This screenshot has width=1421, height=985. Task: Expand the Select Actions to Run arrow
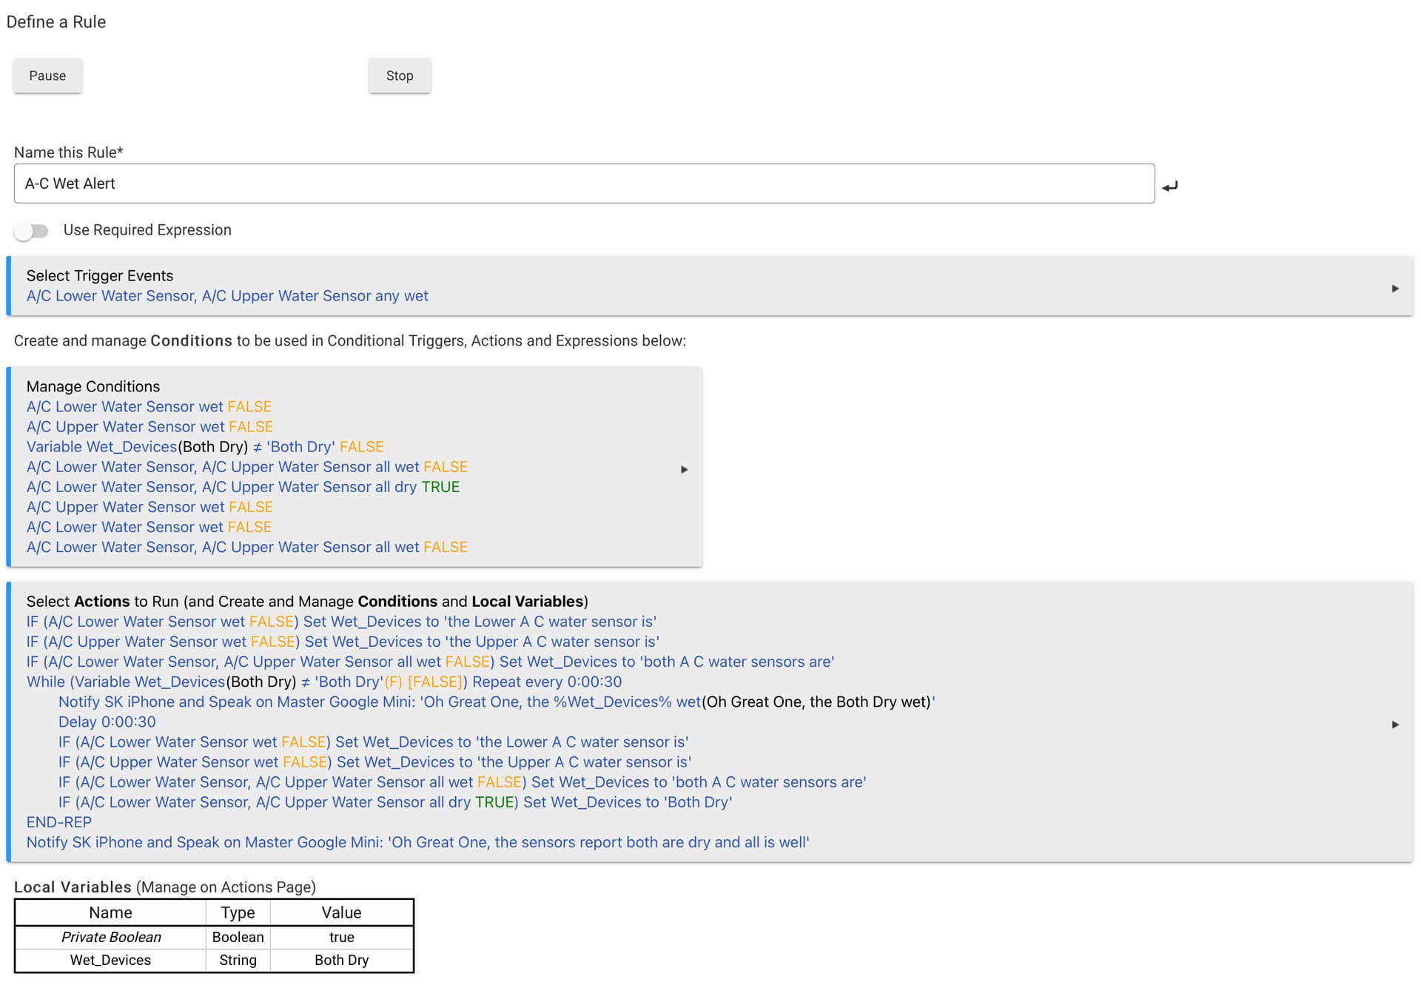[1395, 725]
